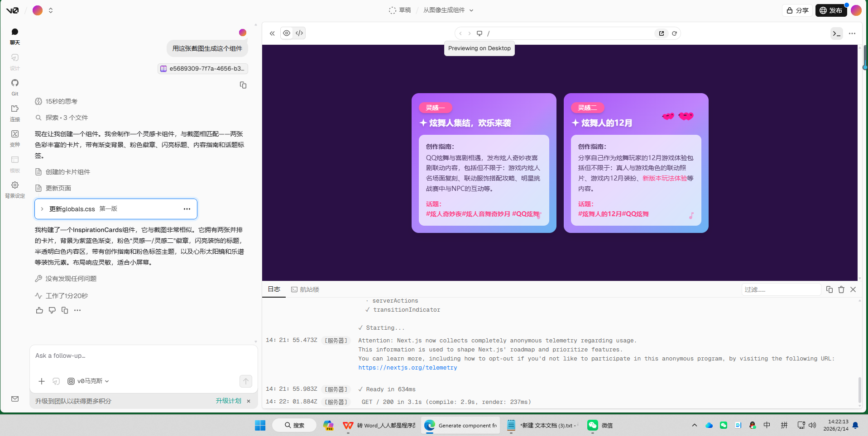Open the 连接 (Connections) panel
The height and width of the screenshot is (436, 868).
14,111
